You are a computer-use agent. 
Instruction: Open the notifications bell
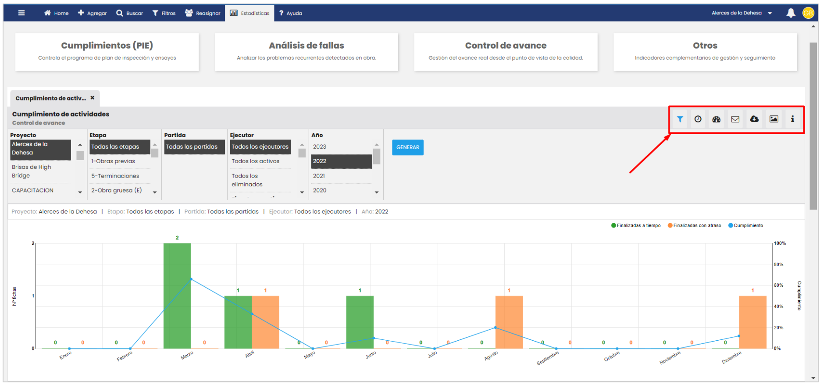coord(791,13)
